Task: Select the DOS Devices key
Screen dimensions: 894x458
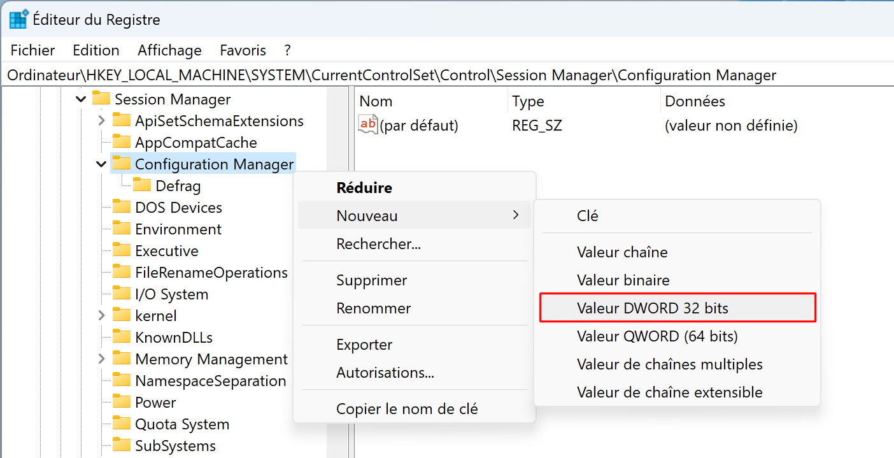Action: [178, 208]
